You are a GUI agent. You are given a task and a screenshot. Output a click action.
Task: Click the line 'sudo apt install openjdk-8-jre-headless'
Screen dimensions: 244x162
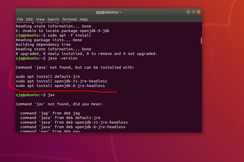click(x=60, y=86)
